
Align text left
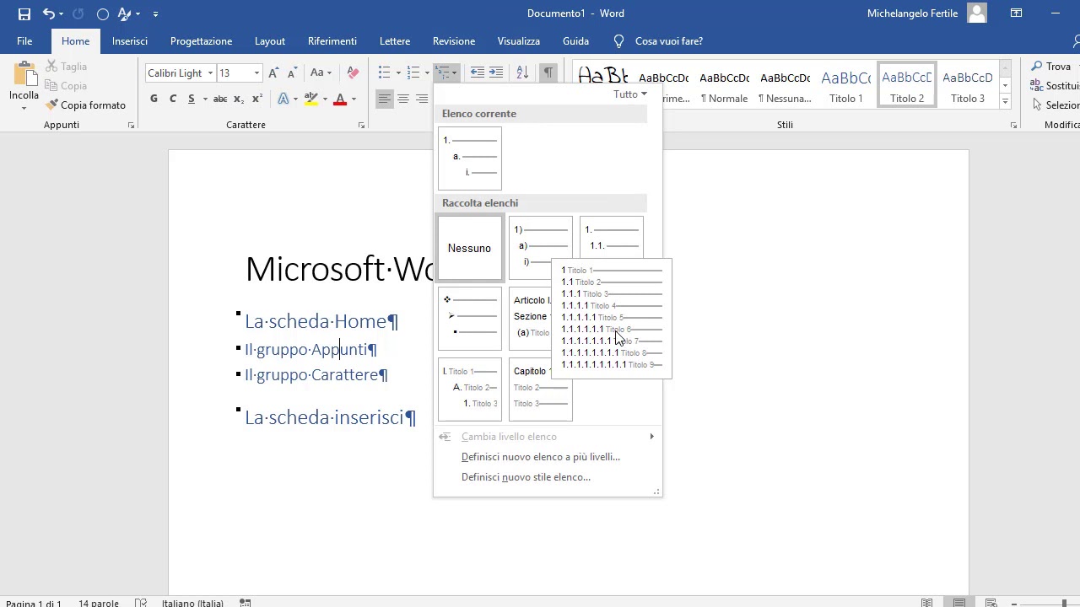[x=385, y=99]
